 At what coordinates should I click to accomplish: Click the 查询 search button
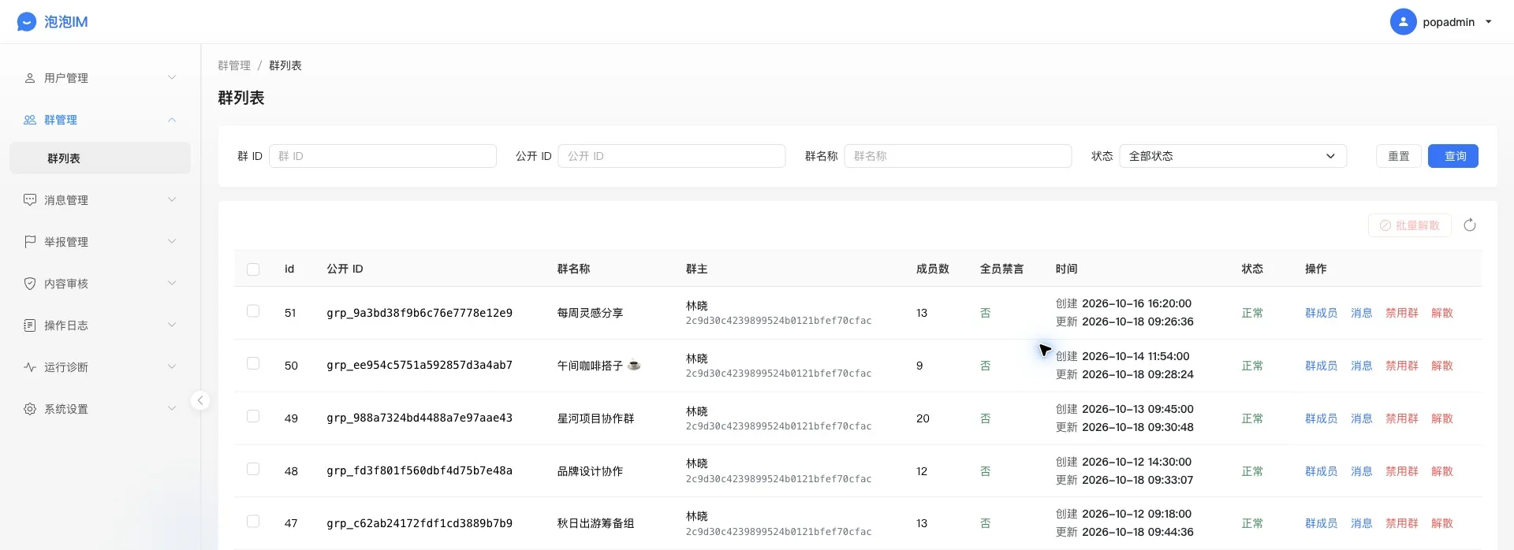(x=1453, y=156)
